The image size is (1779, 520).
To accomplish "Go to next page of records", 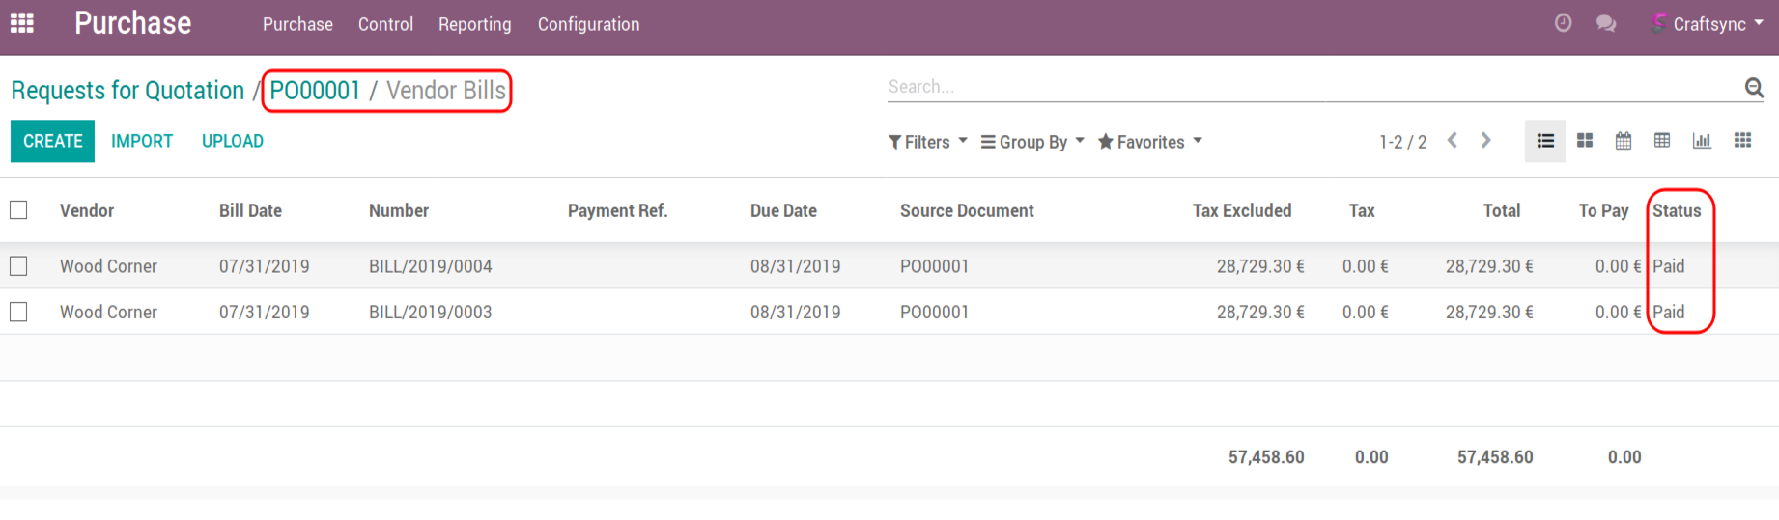I will click(x=1485, y=141).
